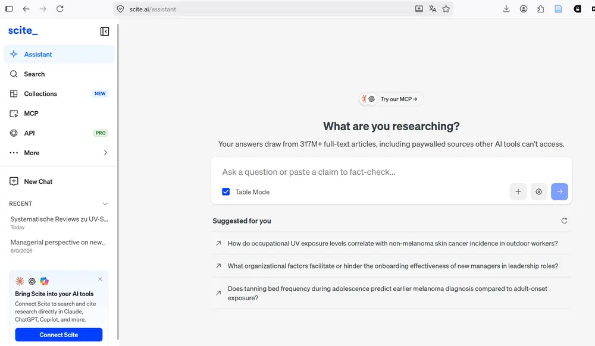Refresh the Suggested for you list
Image resolution: width=595 pixels, height=346 pixels.
click(564, 221)
